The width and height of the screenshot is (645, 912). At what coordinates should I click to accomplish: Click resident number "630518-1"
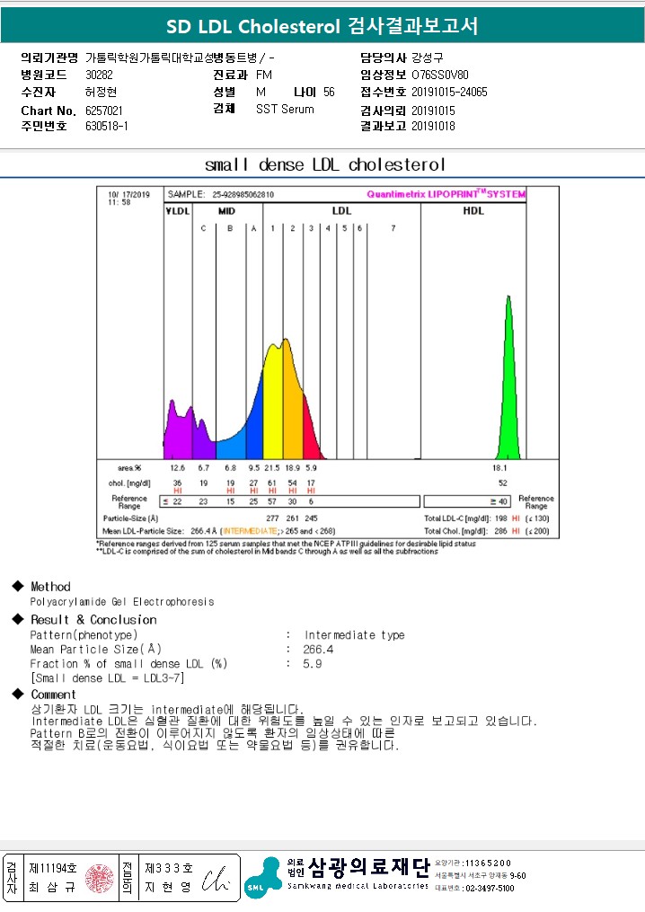coord(106,126)
